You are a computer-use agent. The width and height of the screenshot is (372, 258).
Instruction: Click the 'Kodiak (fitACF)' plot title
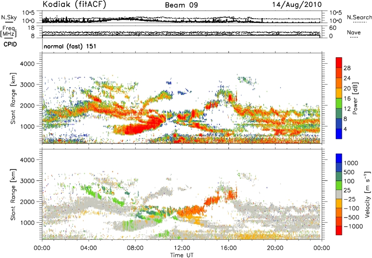tap(74, 4)
